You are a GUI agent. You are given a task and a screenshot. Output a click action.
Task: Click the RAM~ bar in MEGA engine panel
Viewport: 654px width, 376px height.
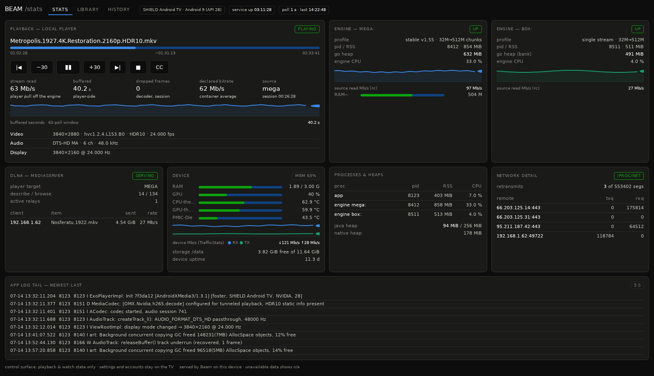tap(402, 95)
